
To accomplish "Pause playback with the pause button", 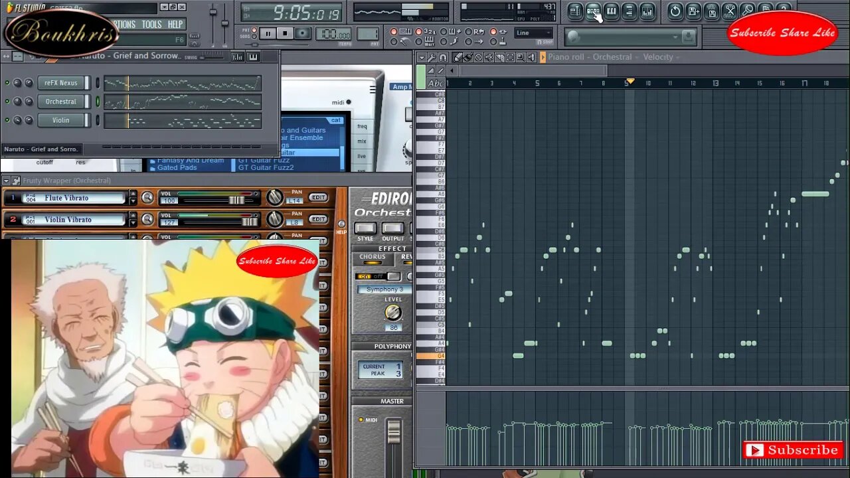I will pyautogui.click(x=268, y=33).
